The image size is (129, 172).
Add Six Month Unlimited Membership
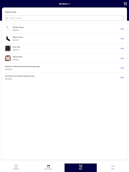click(x=122, y=78)
